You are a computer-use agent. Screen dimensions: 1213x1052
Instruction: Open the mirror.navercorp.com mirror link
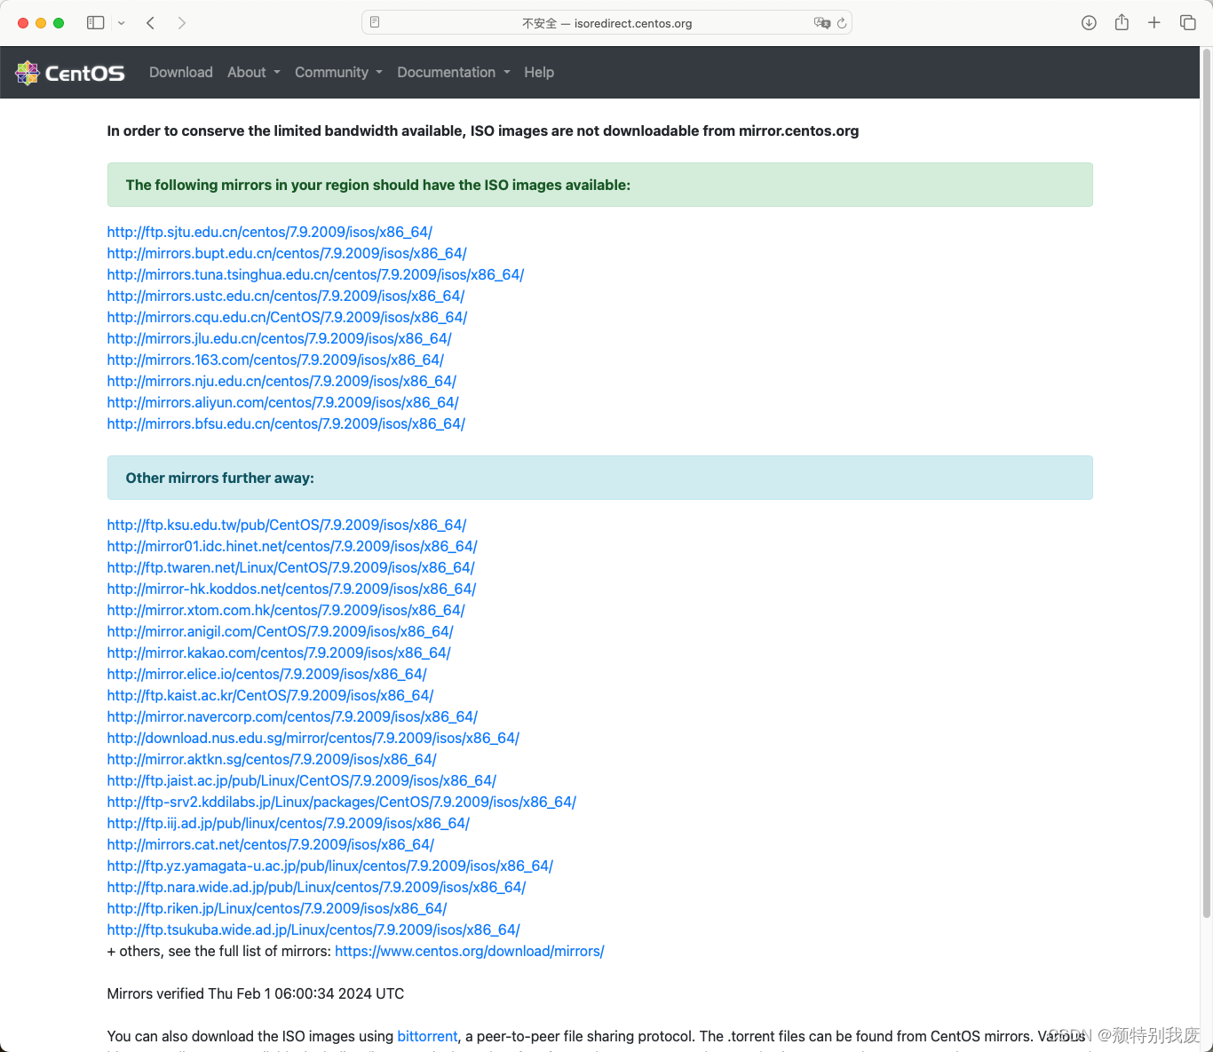click(x=292, y=716)
